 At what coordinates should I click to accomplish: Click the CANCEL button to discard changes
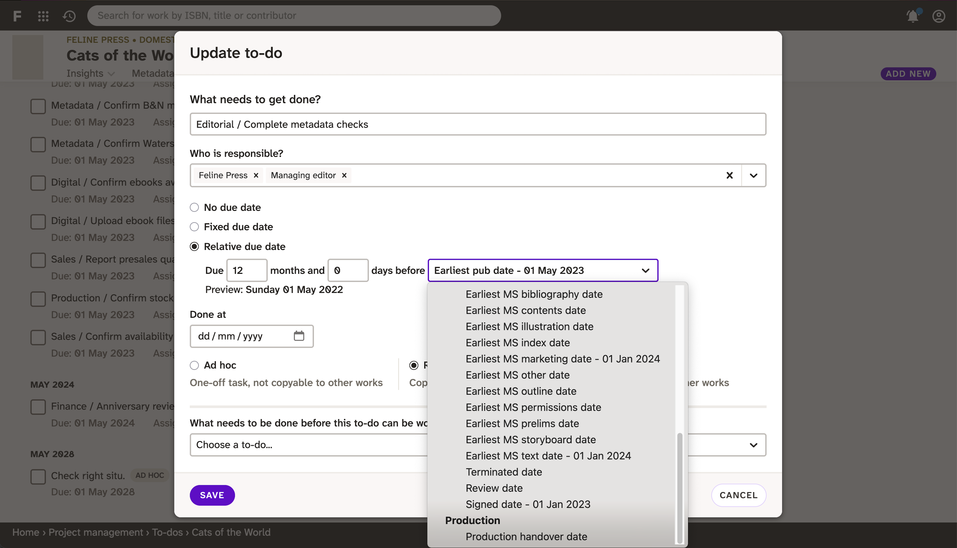point(737,495)
